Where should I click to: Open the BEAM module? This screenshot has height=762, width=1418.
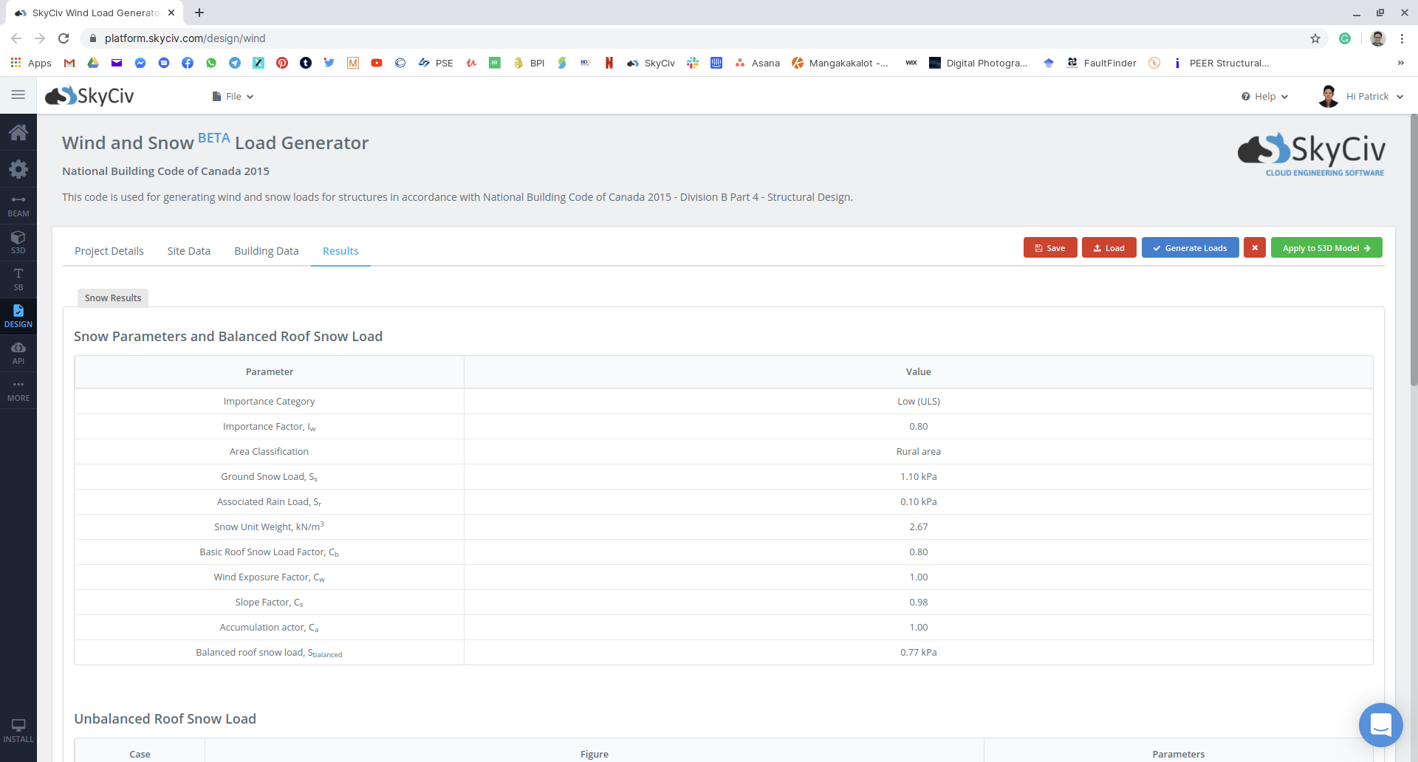18,206
